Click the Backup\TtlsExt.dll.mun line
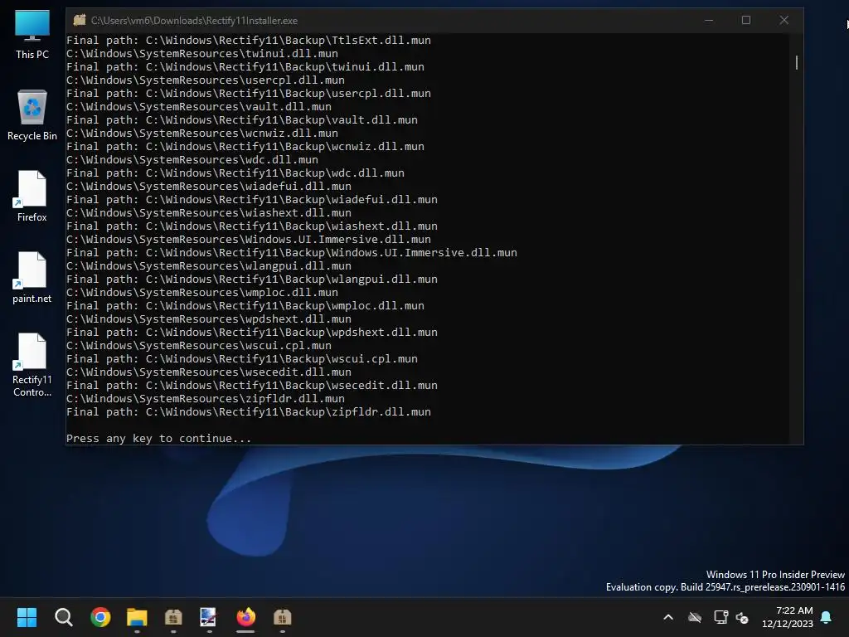 [x=249, y=40]
